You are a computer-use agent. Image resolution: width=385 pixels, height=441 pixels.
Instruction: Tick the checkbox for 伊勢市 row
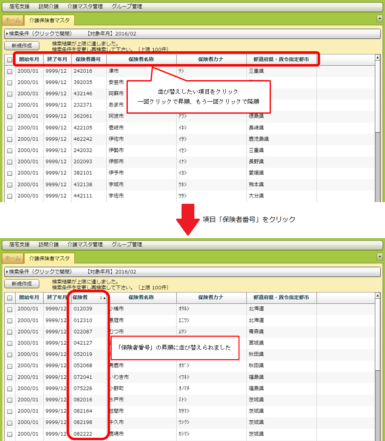[10, 150]
